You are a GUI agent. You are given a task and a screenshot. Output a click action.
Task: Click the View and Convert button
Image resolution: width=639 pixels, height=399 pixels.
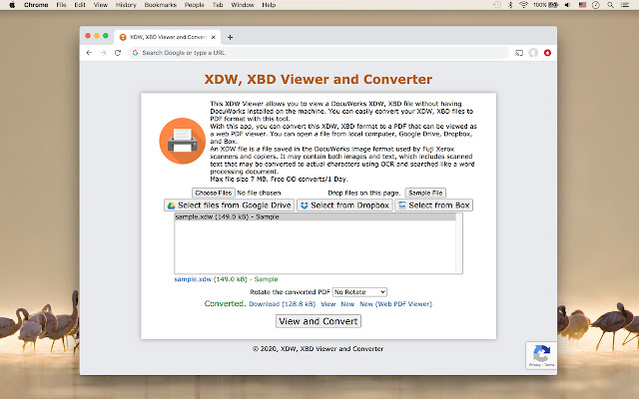click(x=319, y=321)
